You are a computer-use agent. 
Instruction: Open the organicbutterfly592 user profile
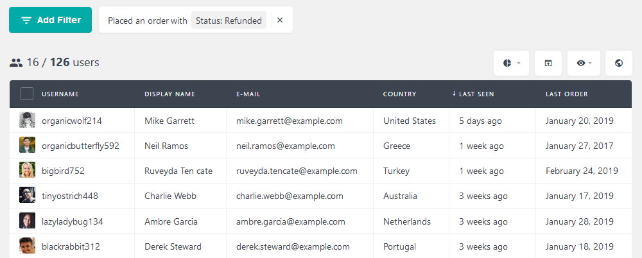[x=80, y=146]
